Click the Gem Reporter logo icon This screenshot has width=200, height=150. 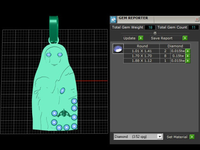tap(113, 20)
